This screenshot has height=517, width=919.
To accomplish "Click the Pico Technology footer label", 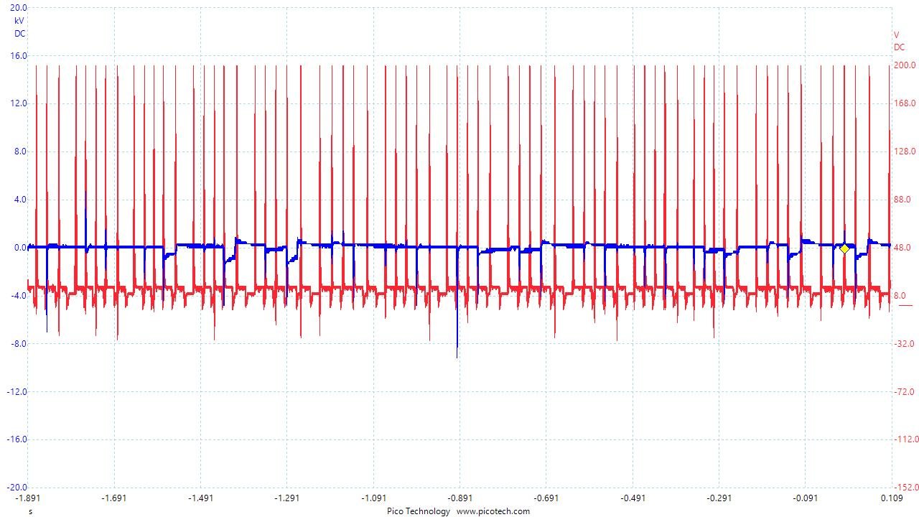I will 418,511.
